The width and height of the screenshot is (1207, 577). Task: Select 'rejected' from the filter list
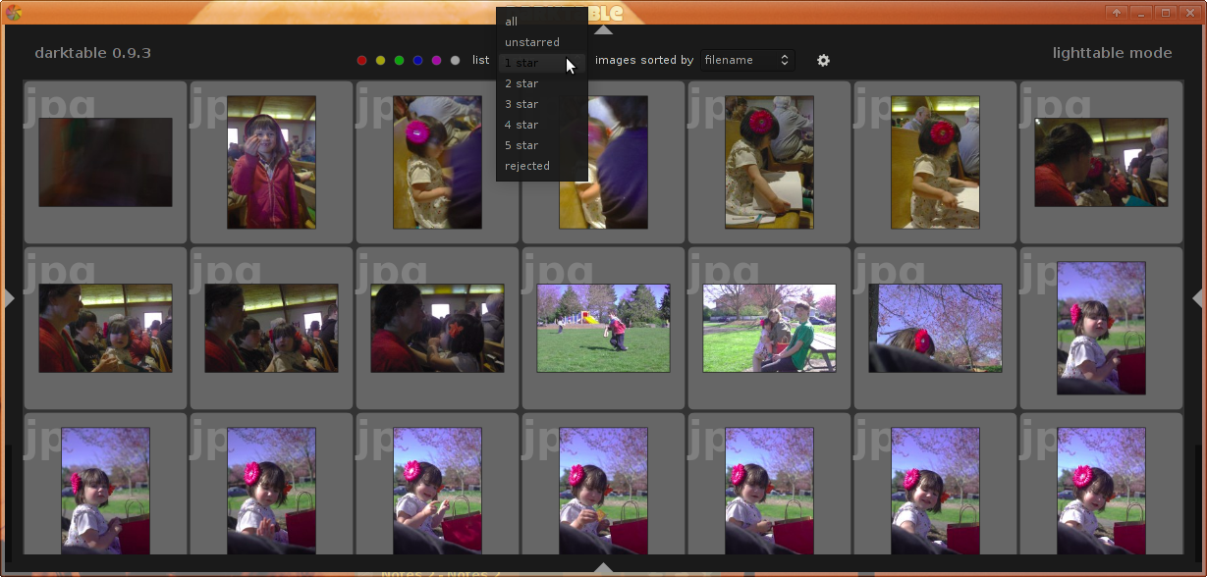pyautogui.click(x=527, y=166)
